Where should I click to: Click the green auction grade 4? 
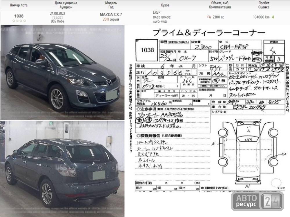273,17
